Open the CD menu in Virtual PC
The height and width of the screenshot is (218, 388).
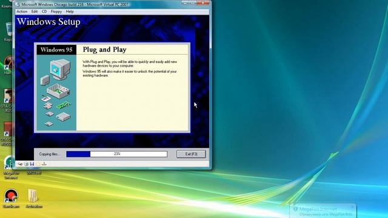pos(44,12)
